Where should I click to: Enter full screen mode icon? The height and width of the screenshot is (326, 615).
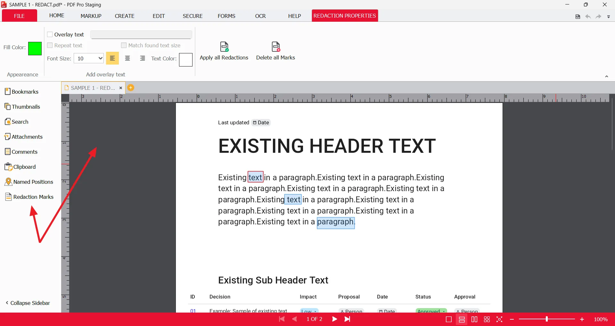pos(499,319)
